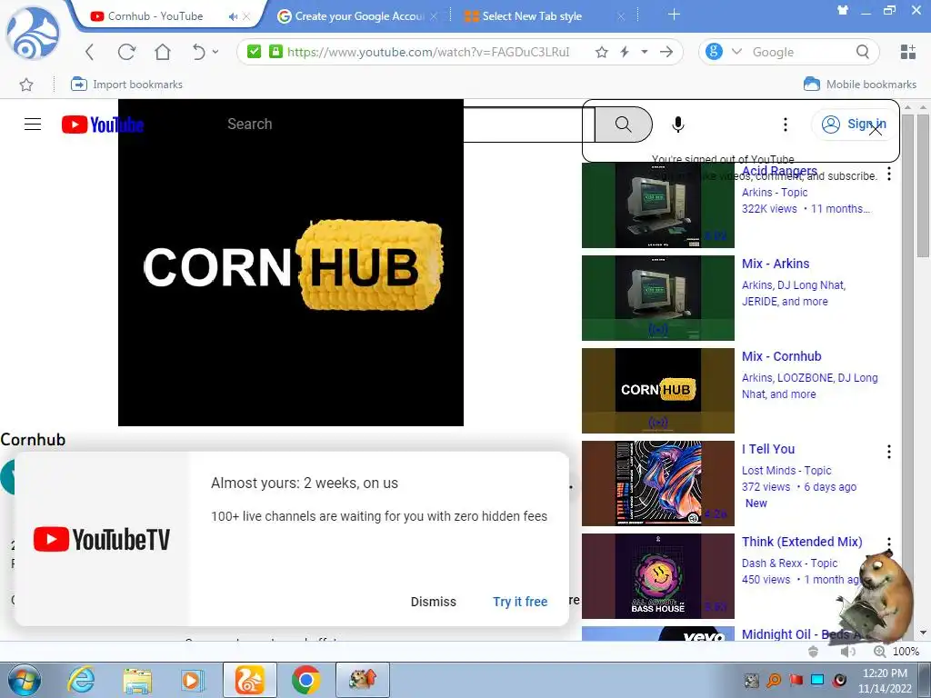Click the microphone voice search icon

pos(678,124)
